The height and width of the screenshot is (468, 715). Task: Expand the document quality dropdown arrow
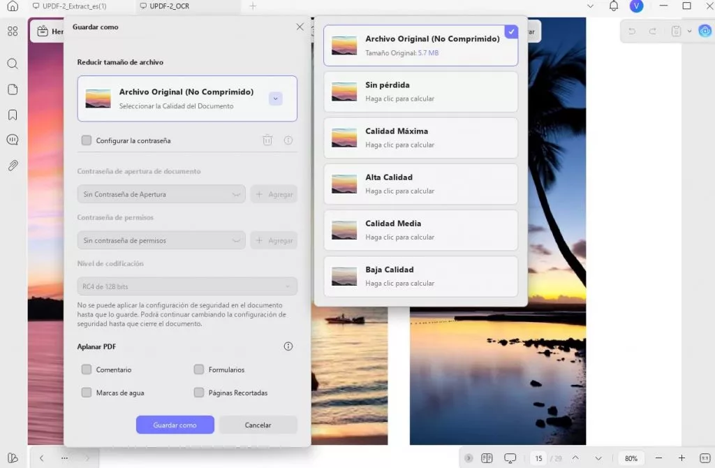click(x=275, y=98)
